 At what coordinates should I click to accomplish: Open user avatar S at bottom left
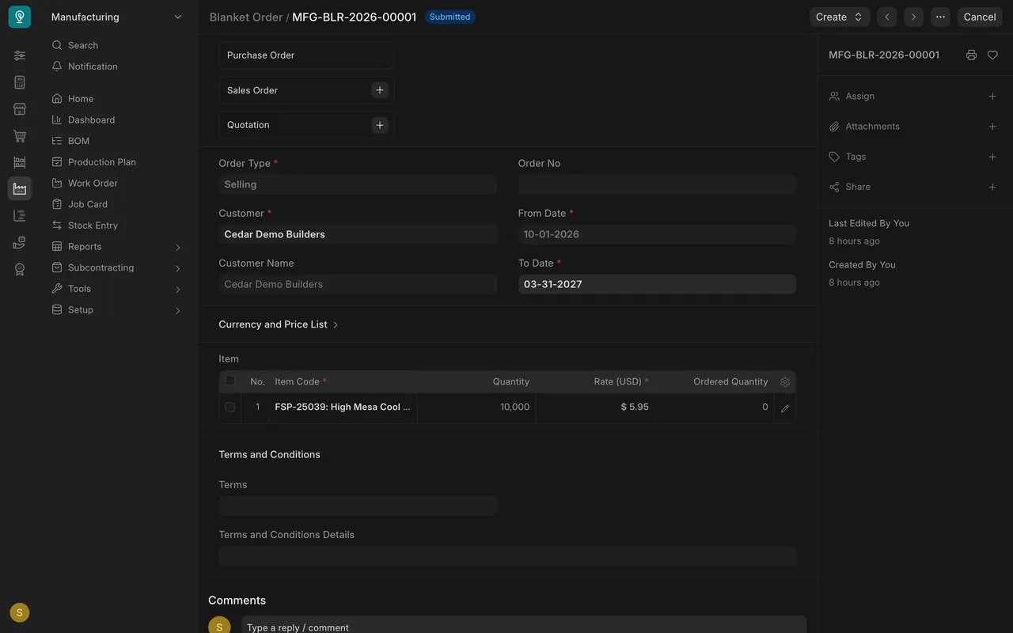click(x=20, y=612)
